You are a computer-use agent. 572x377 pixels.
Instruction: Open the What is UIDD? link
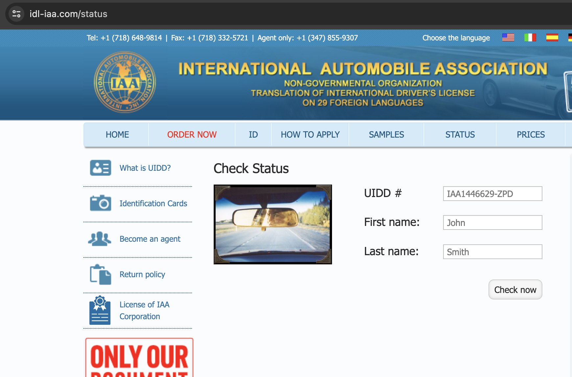click(145, 168)
